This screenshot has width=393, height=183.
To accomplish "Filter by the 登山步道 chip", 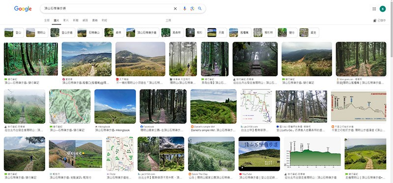I will (63, 32).
